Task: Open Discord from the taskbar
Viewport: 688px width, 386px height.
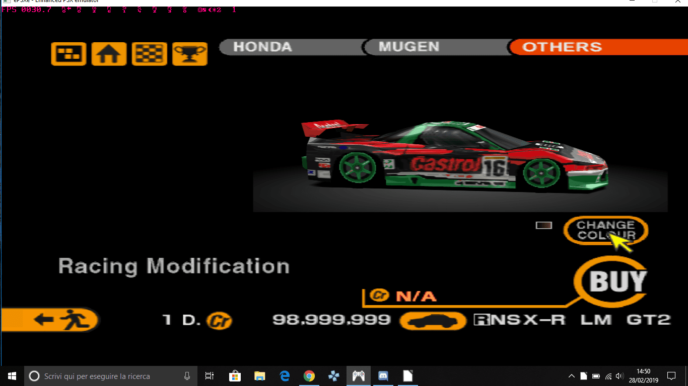Action: pyautogui.click(x=383, y=376)
